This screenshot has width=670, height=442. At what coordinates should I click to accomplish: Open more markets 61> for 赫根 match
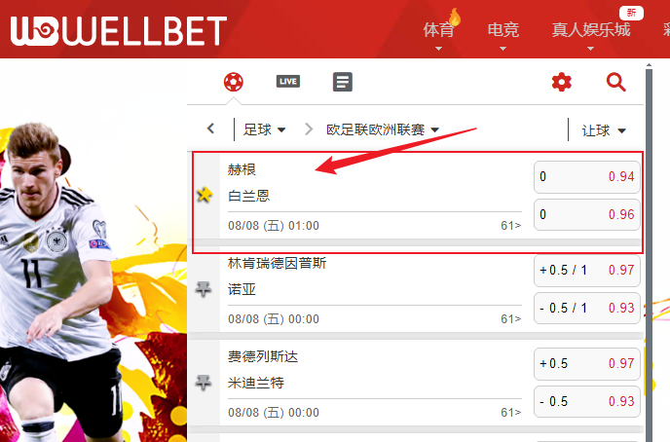pos(511,226)
